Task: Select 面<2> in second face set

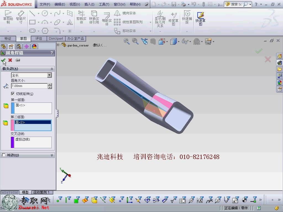Action: click(x=33, y=122)
